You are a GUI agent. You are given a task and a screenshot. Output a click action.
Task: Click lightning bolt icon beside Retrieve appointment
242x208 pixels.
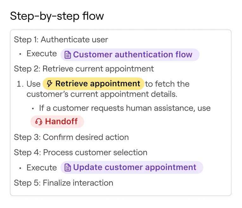[49, 84]
